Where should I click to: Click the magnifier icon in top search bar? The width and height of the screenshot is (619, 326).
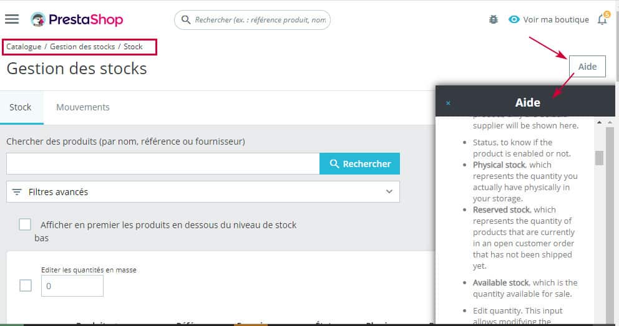[185, 20]
